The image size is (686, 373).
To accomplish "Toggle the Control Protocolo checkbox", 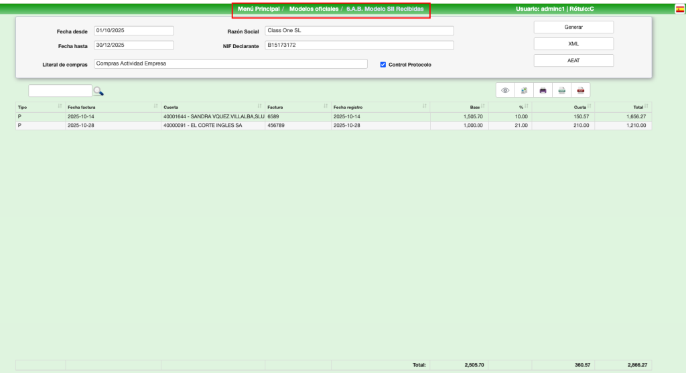I will coord(383,65).
